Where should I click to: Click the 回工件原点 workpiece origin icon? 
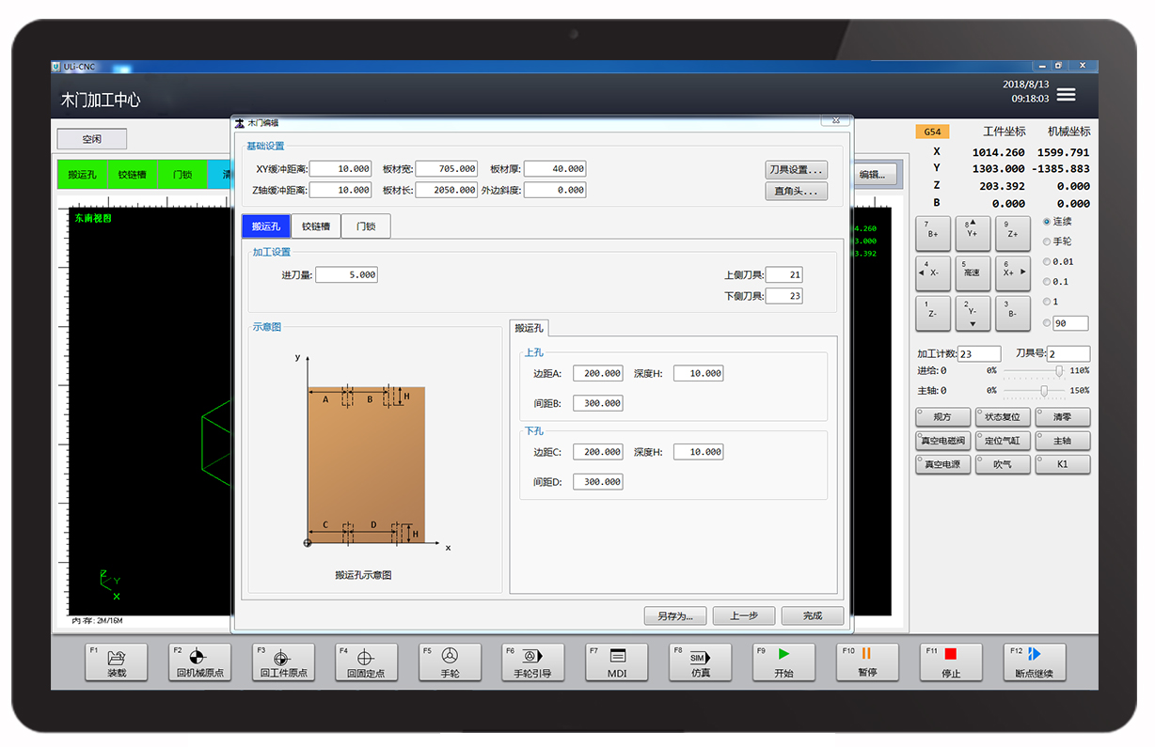point(283,657)
